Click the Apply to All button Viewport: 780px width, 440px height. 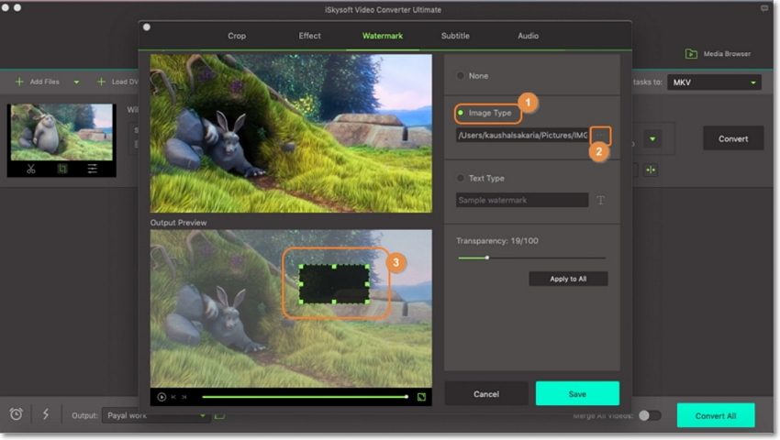coord(568,279)
